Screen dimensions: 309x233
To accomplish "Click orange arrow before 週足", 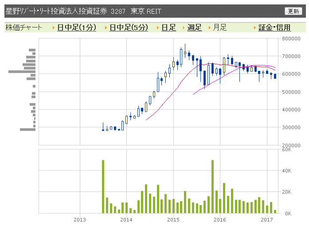I will (184, 28).
